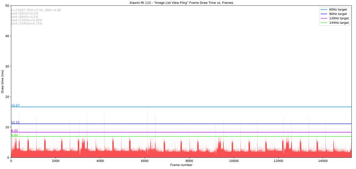The image size is (356, 169).
Task: Click the dark blue 90Hz legend line sample
Action: click(x=324, y=14)
